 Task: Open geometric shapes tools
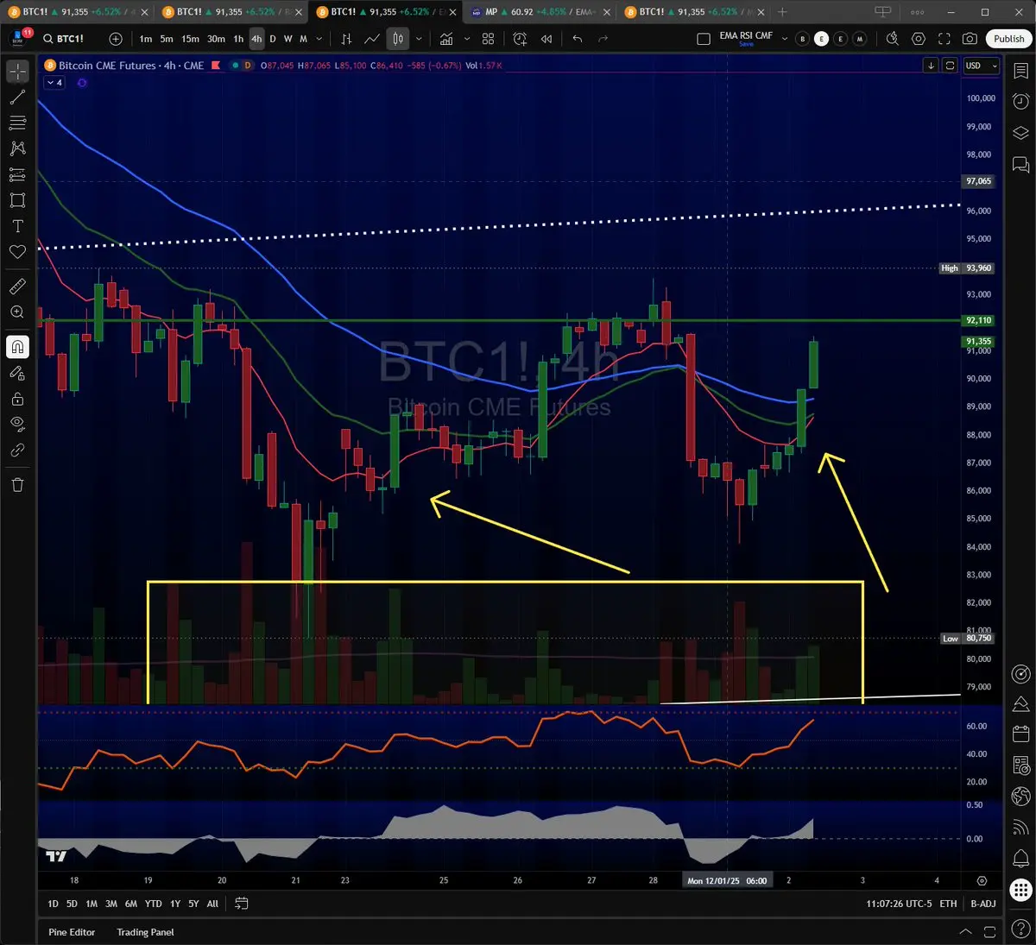click(x=17, y=200)
